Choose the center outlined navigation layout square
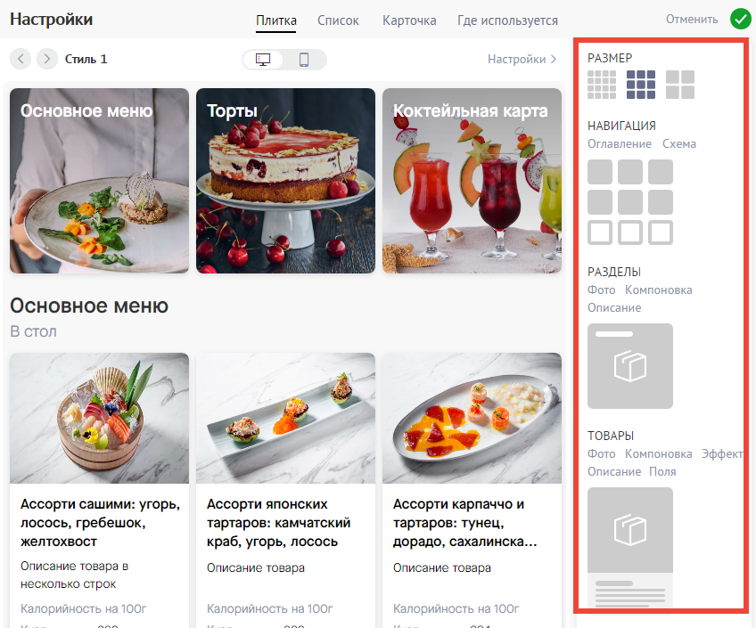Image resolution: width=756 pixels, height=628 pixels. click(630, 232)
